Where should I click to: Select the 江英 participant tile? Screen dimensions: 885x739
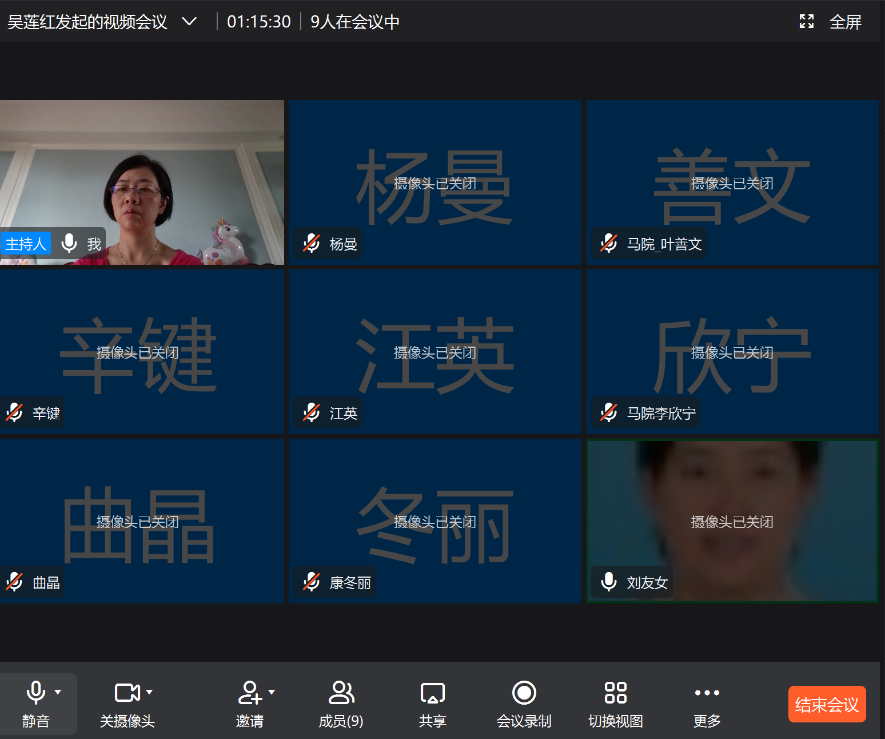click(434, 351)
